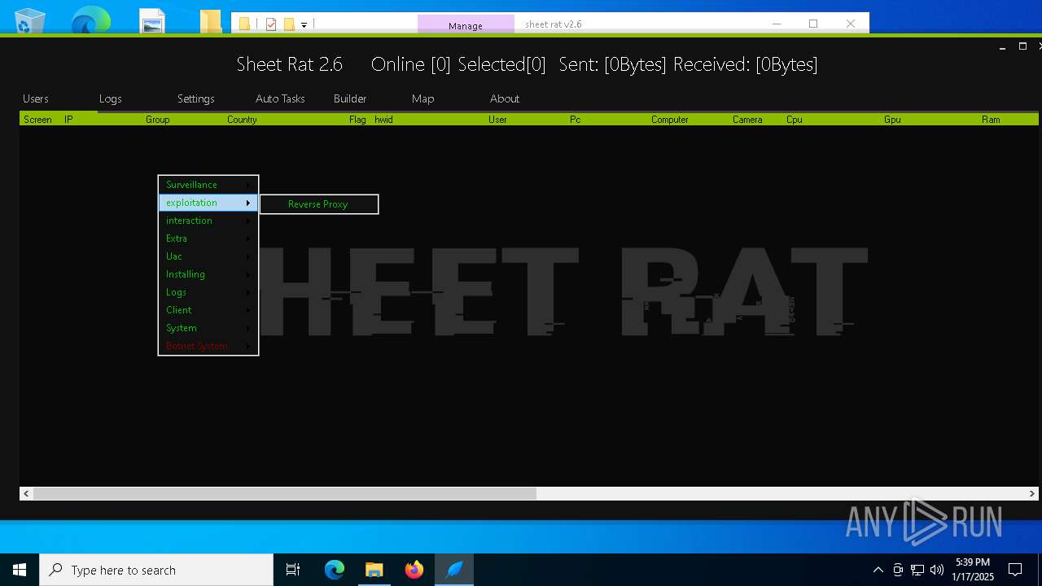This screenshot has height=586, width=1042.
Task: Sort by the Computer column header
Action: 670,120
